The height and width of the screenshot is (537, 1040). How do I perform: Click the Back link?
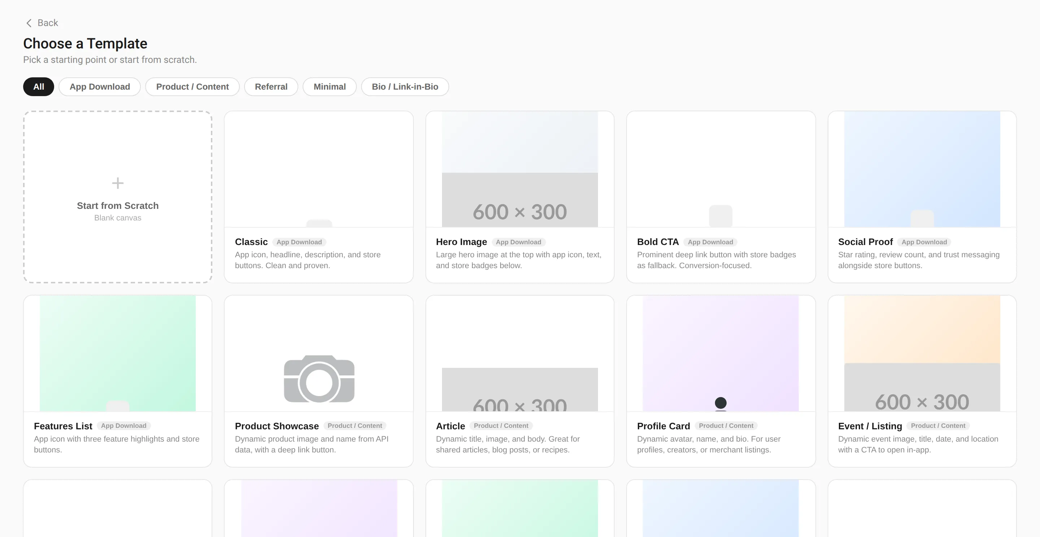pyautogui.click(x=48, y=23)
